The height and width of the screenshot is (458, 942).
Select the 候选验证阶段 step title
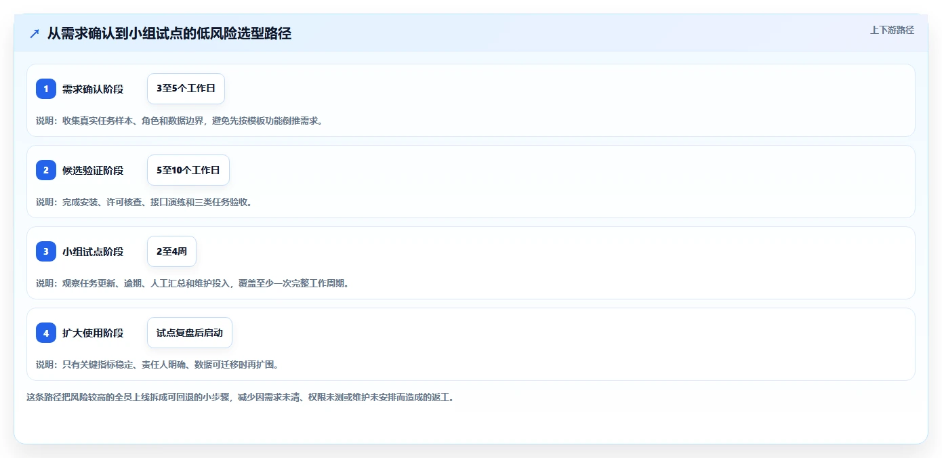pos(93,170)
